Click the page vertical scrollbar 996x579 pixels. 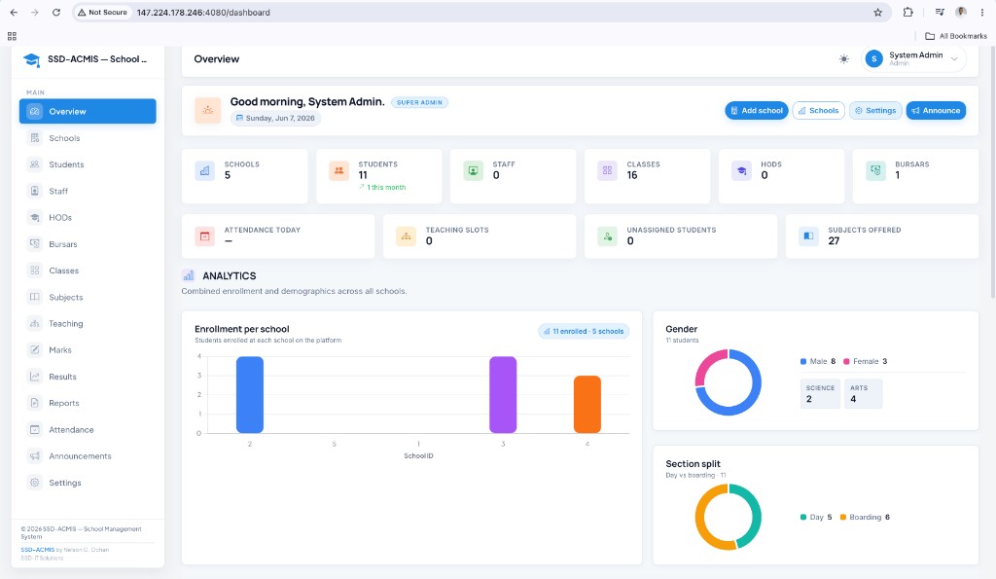pos(993,171)
